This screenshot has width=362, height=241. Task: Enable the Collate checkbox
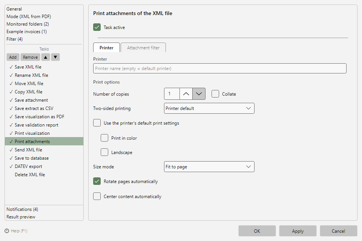215,94
